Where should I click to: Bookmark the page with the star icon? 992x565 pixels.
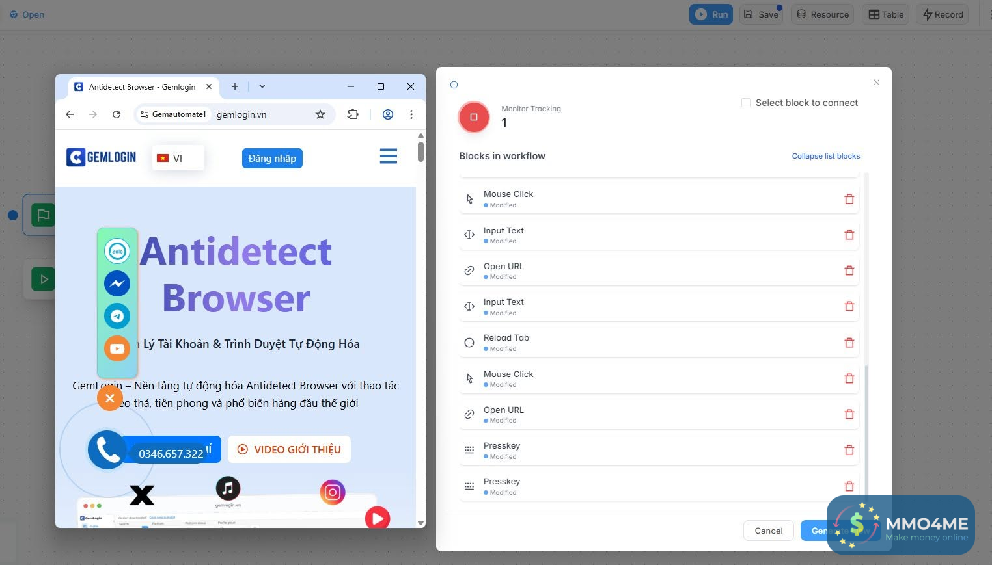(320, 114)
